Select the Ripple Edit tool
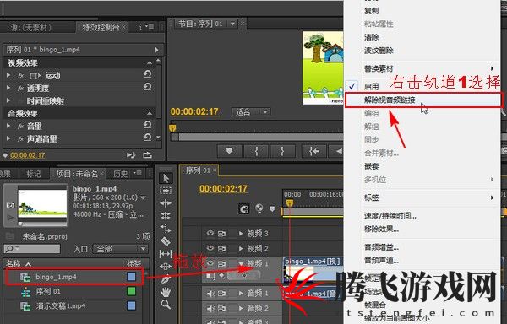The image size is (507, 324). click(166, 203)
